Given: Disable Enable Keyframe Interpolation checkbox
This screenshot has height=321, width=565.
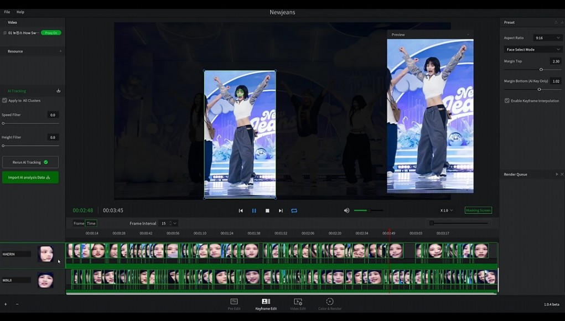Looking at the screenshot, I should [507, 101].
